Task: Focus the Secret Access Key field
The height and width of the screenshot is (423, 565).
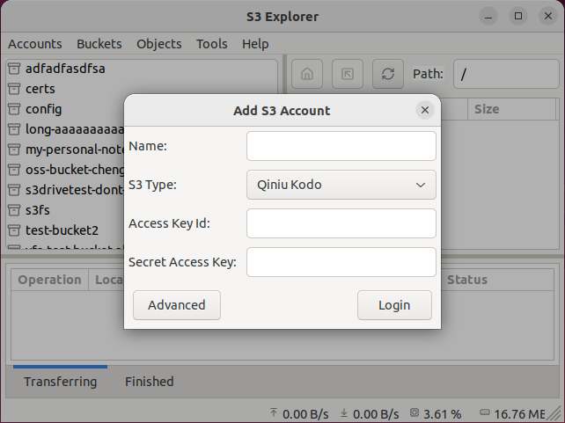Action: pos(341,262)
